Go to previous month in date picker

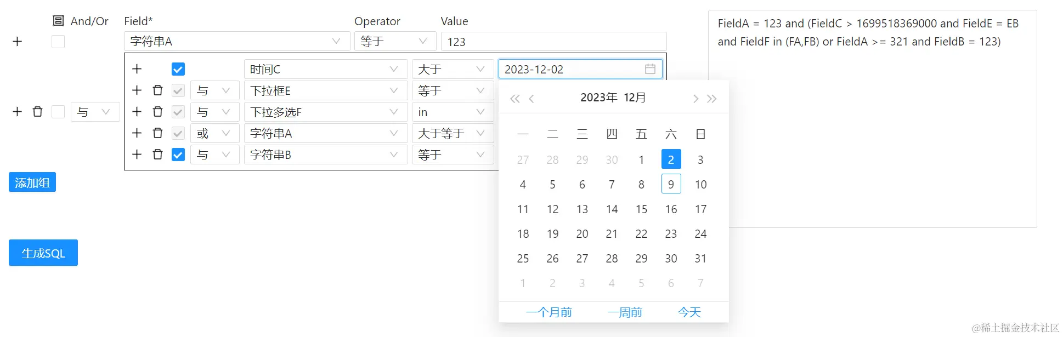coord(531,99)
